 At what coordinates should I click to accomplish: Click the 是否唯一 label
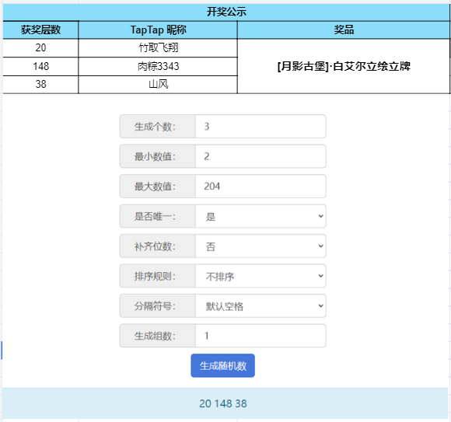pyautogui.click(x=158, y=216)
